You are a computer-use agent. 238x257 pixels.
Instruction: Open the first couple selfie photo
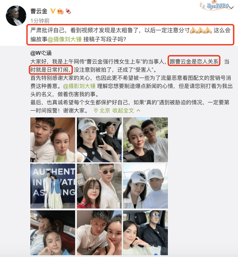pyautogui.click(x=53, y=140)
